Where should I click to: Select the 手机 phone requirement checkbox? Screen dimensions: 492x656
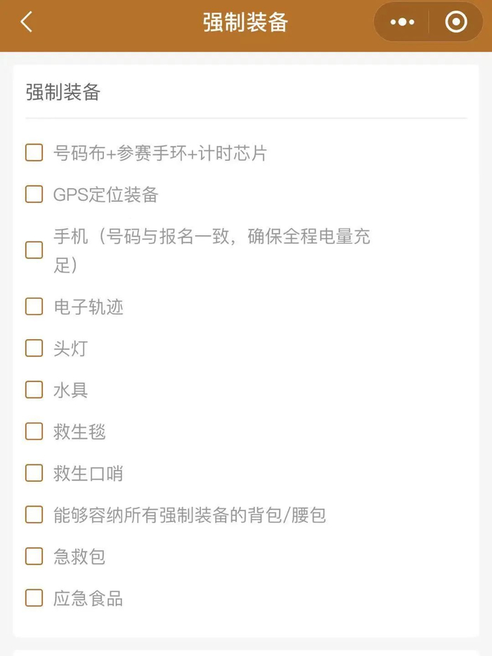click(34, 250)
